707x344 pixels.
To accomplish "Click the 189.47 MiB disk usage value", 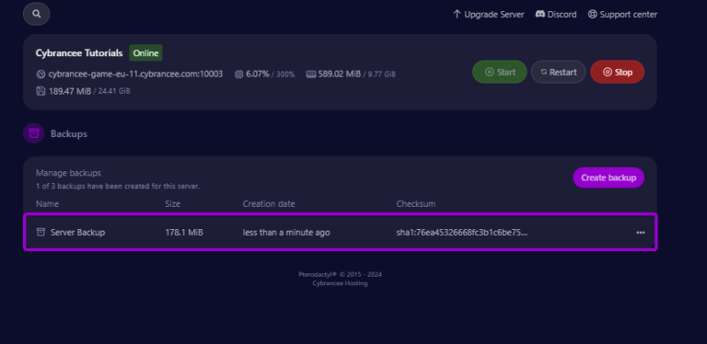I will coord(70,91).
